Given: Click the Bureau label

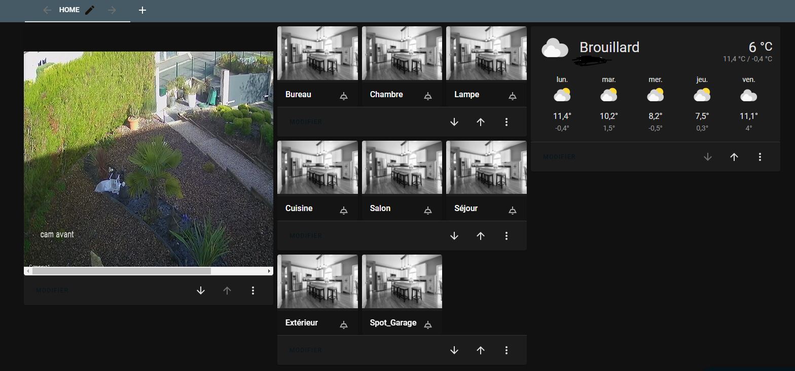Looking at the screenshot, I should 298,95.
